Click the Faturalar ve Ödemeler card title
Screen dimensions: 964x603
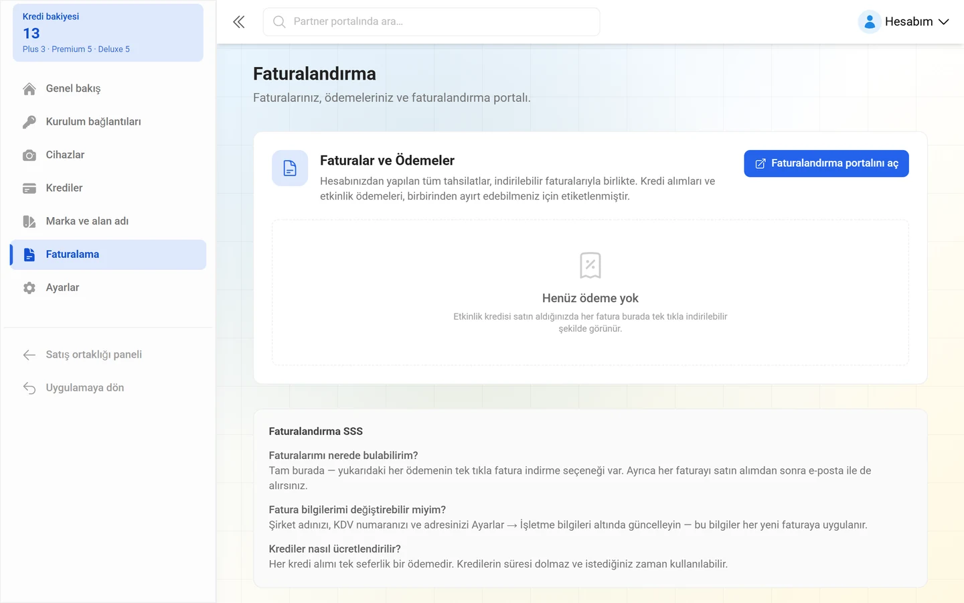click(x=387, y=161)
